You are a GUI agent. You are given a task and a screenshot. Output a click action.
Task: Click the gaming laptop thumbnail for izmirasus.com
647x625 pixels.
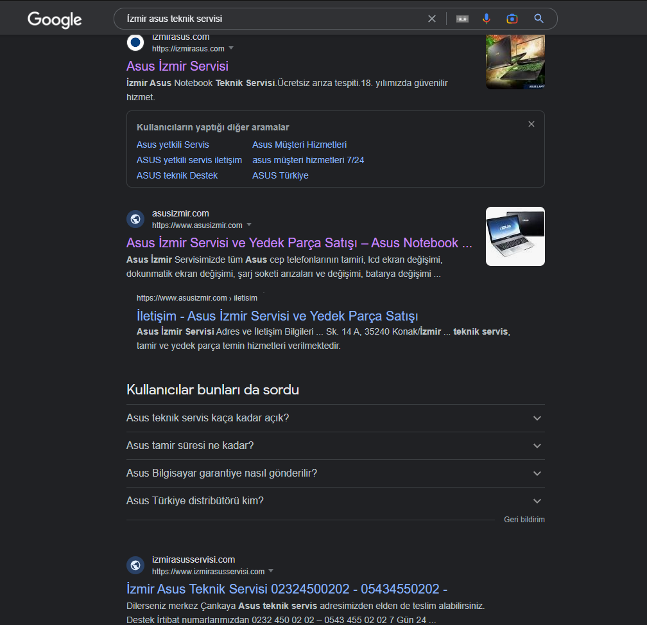[x=515, y=62]
